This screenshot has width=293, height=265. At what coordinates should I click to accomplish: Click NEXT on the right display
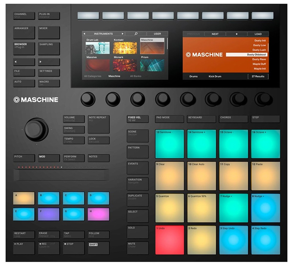215,34
